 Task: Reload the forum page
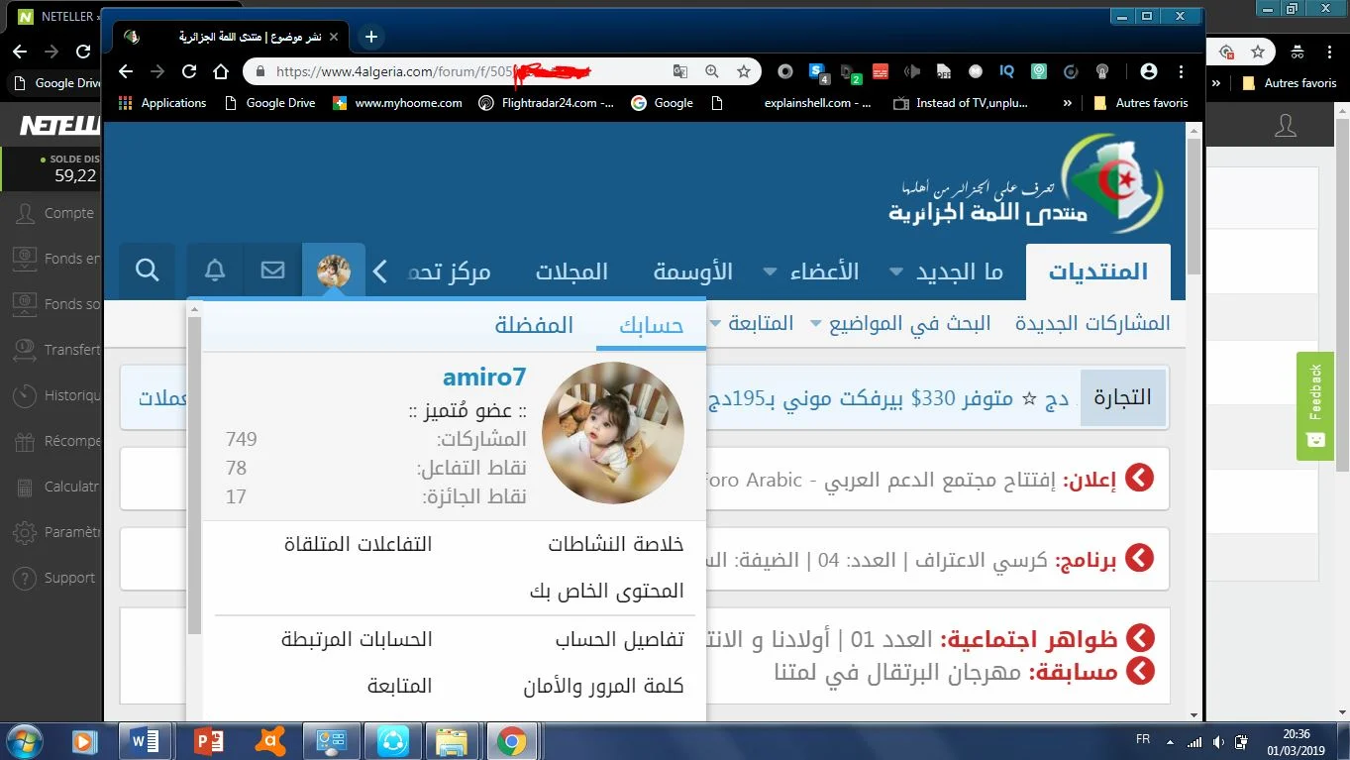(188, 71)
